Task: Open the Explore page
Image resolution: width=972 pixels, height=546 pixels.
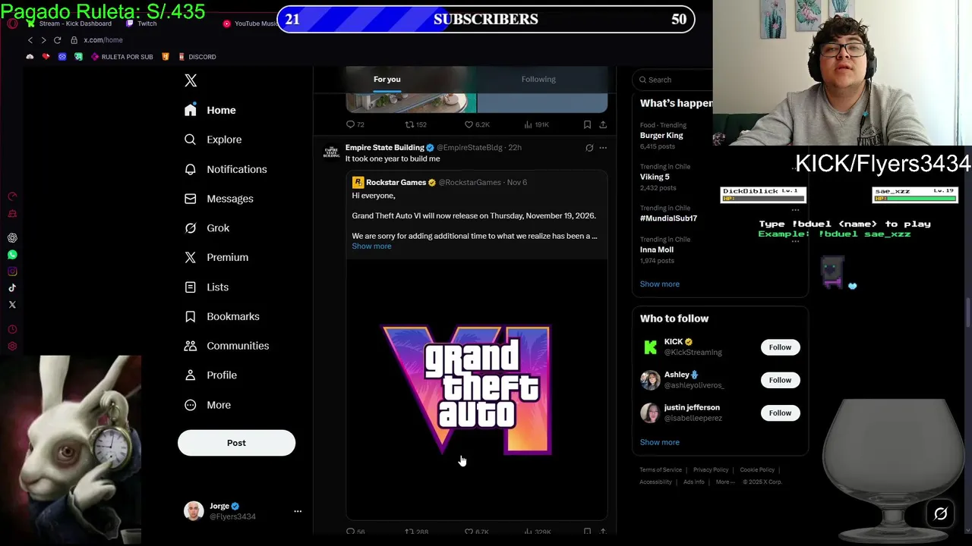Action: (x=213, y=140)
